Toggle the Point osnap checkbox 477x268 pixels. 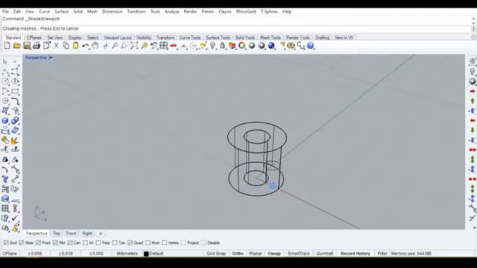38,243
